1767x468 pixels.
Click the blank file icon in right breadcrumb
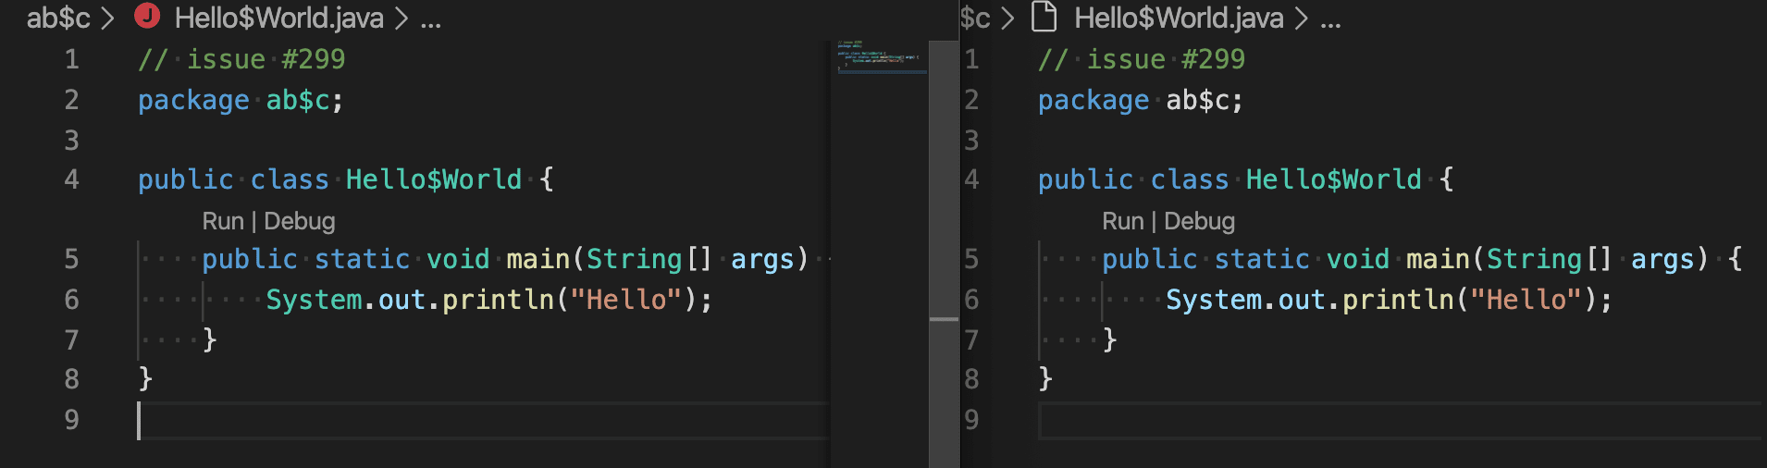coord(1044,17)
